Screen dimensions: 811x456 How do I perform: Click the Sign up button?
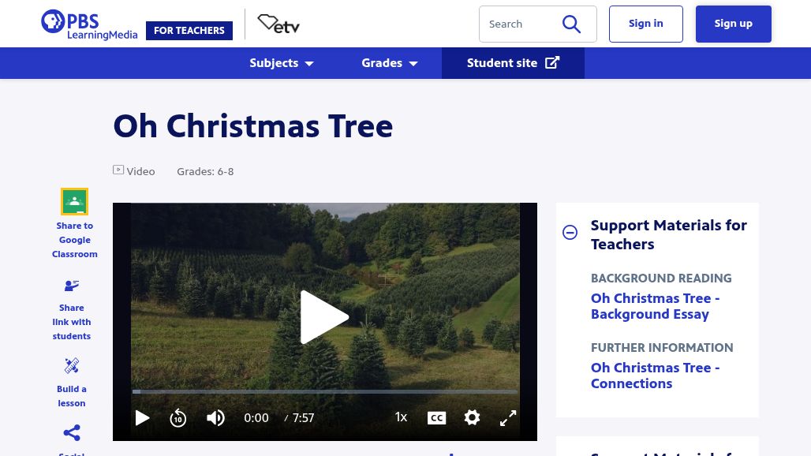(x=734, y=24)
